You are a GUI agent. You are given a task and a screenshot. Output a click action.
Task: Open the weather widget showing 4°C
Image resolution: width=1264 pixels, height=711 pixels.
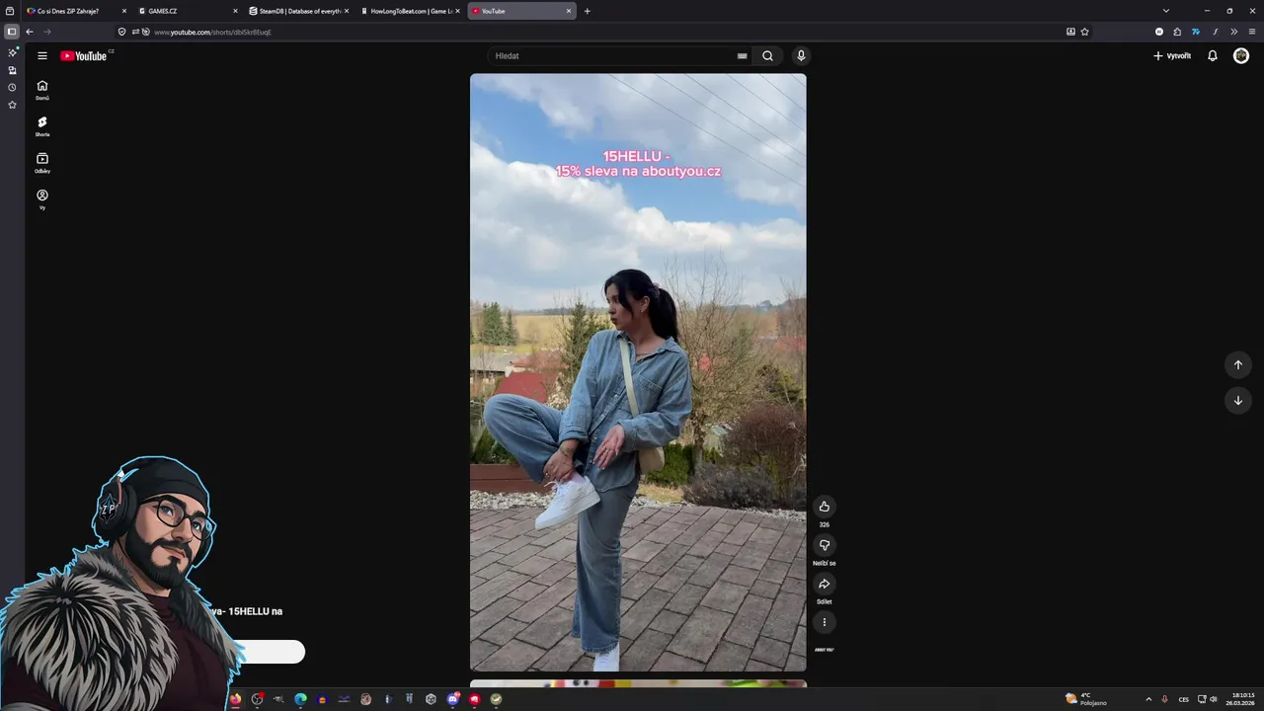[1086, 699]
